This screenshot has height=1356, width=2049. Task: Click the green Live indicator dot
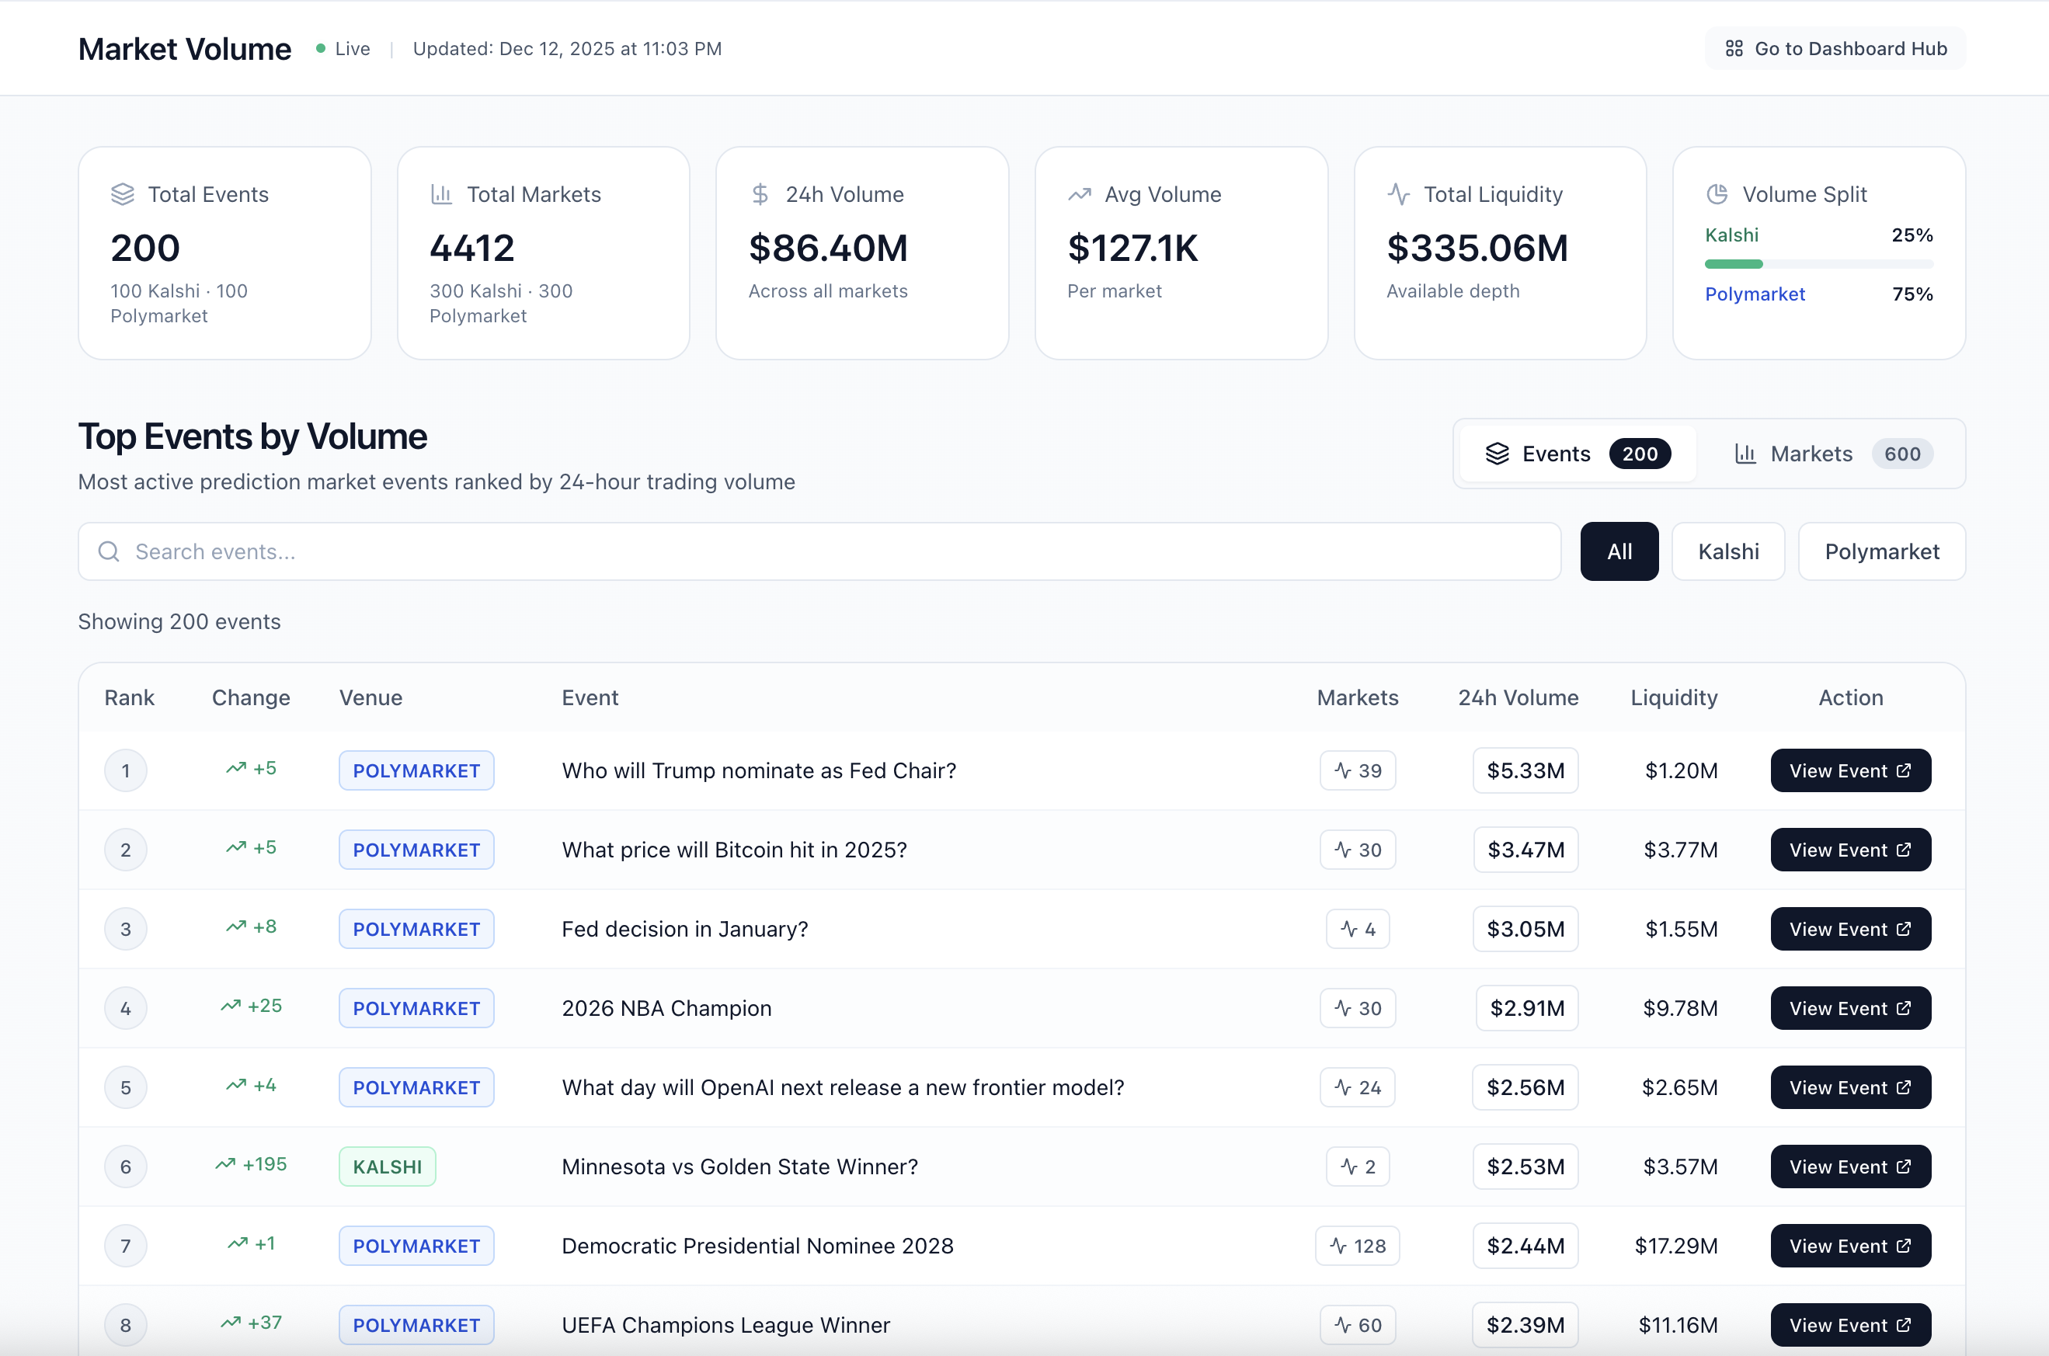tap(321, 47)
